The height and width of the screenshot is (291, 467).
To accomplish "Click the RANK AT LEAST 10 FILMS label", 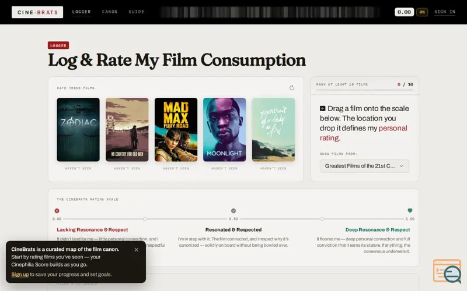I will 342,84.
